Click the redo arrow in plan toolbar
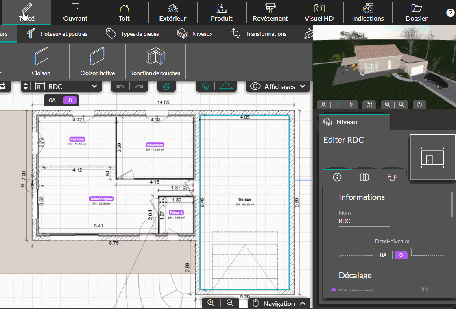Viewport: 456px width, 309px height. [139, 86]
